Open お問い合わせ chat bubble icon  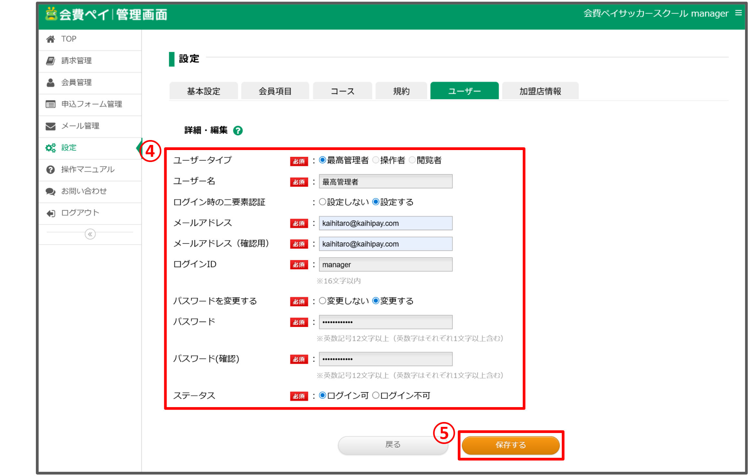50,191
